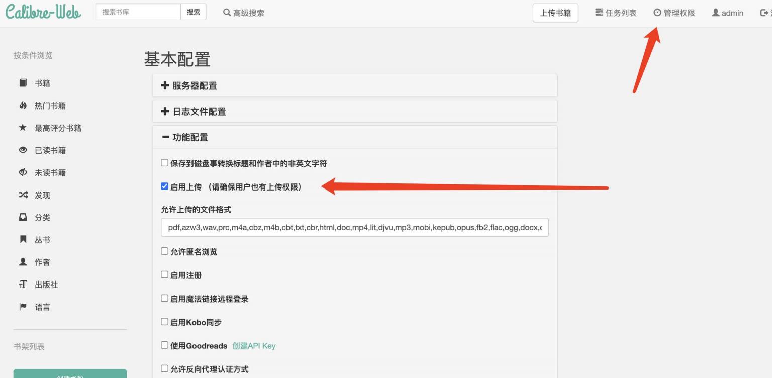Image resolution: width=772 pixels, height=378 pixels.
Task: Click the flame icon for 热门书籍
Action: tap(23, 105)
